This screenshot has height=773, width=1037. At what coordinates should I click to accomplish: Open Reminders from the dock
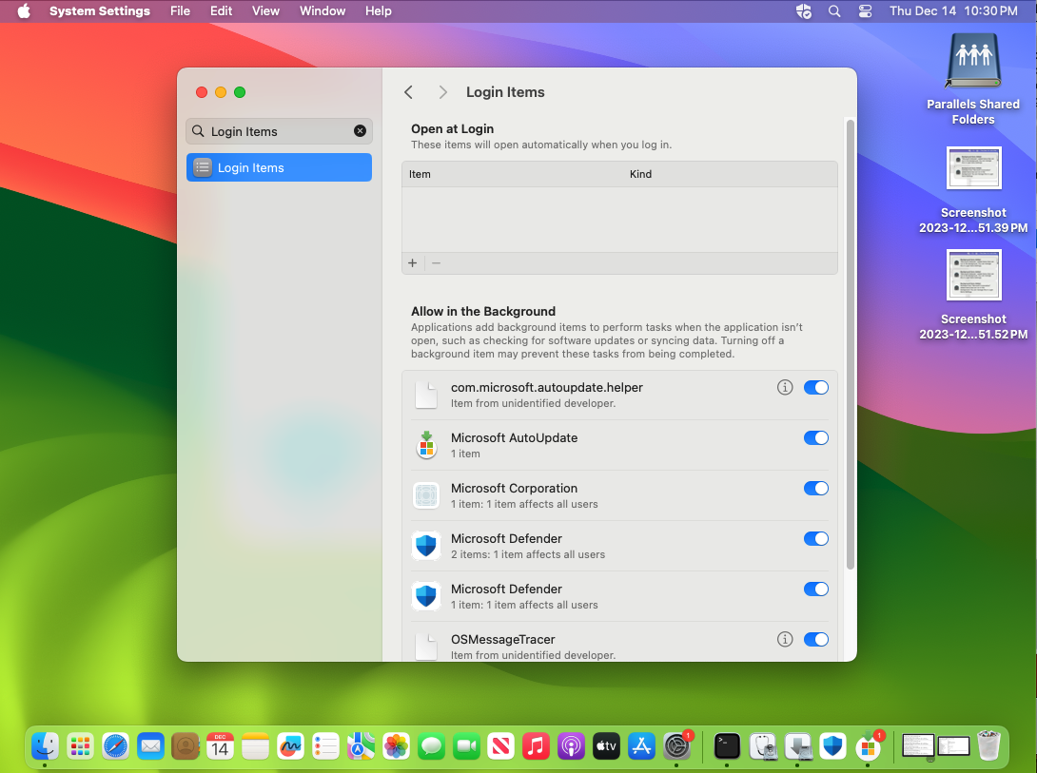(x=325, y=746)
